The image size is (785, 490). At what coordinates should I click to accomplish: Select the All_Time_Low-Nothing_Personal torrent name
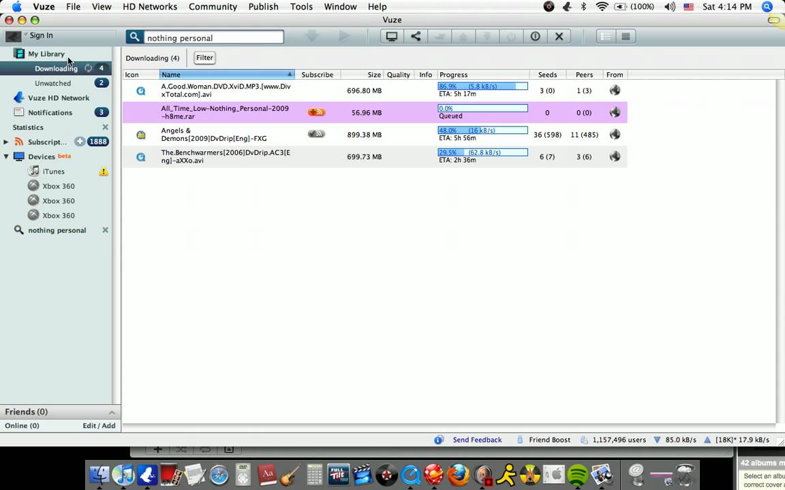point(225,112)
